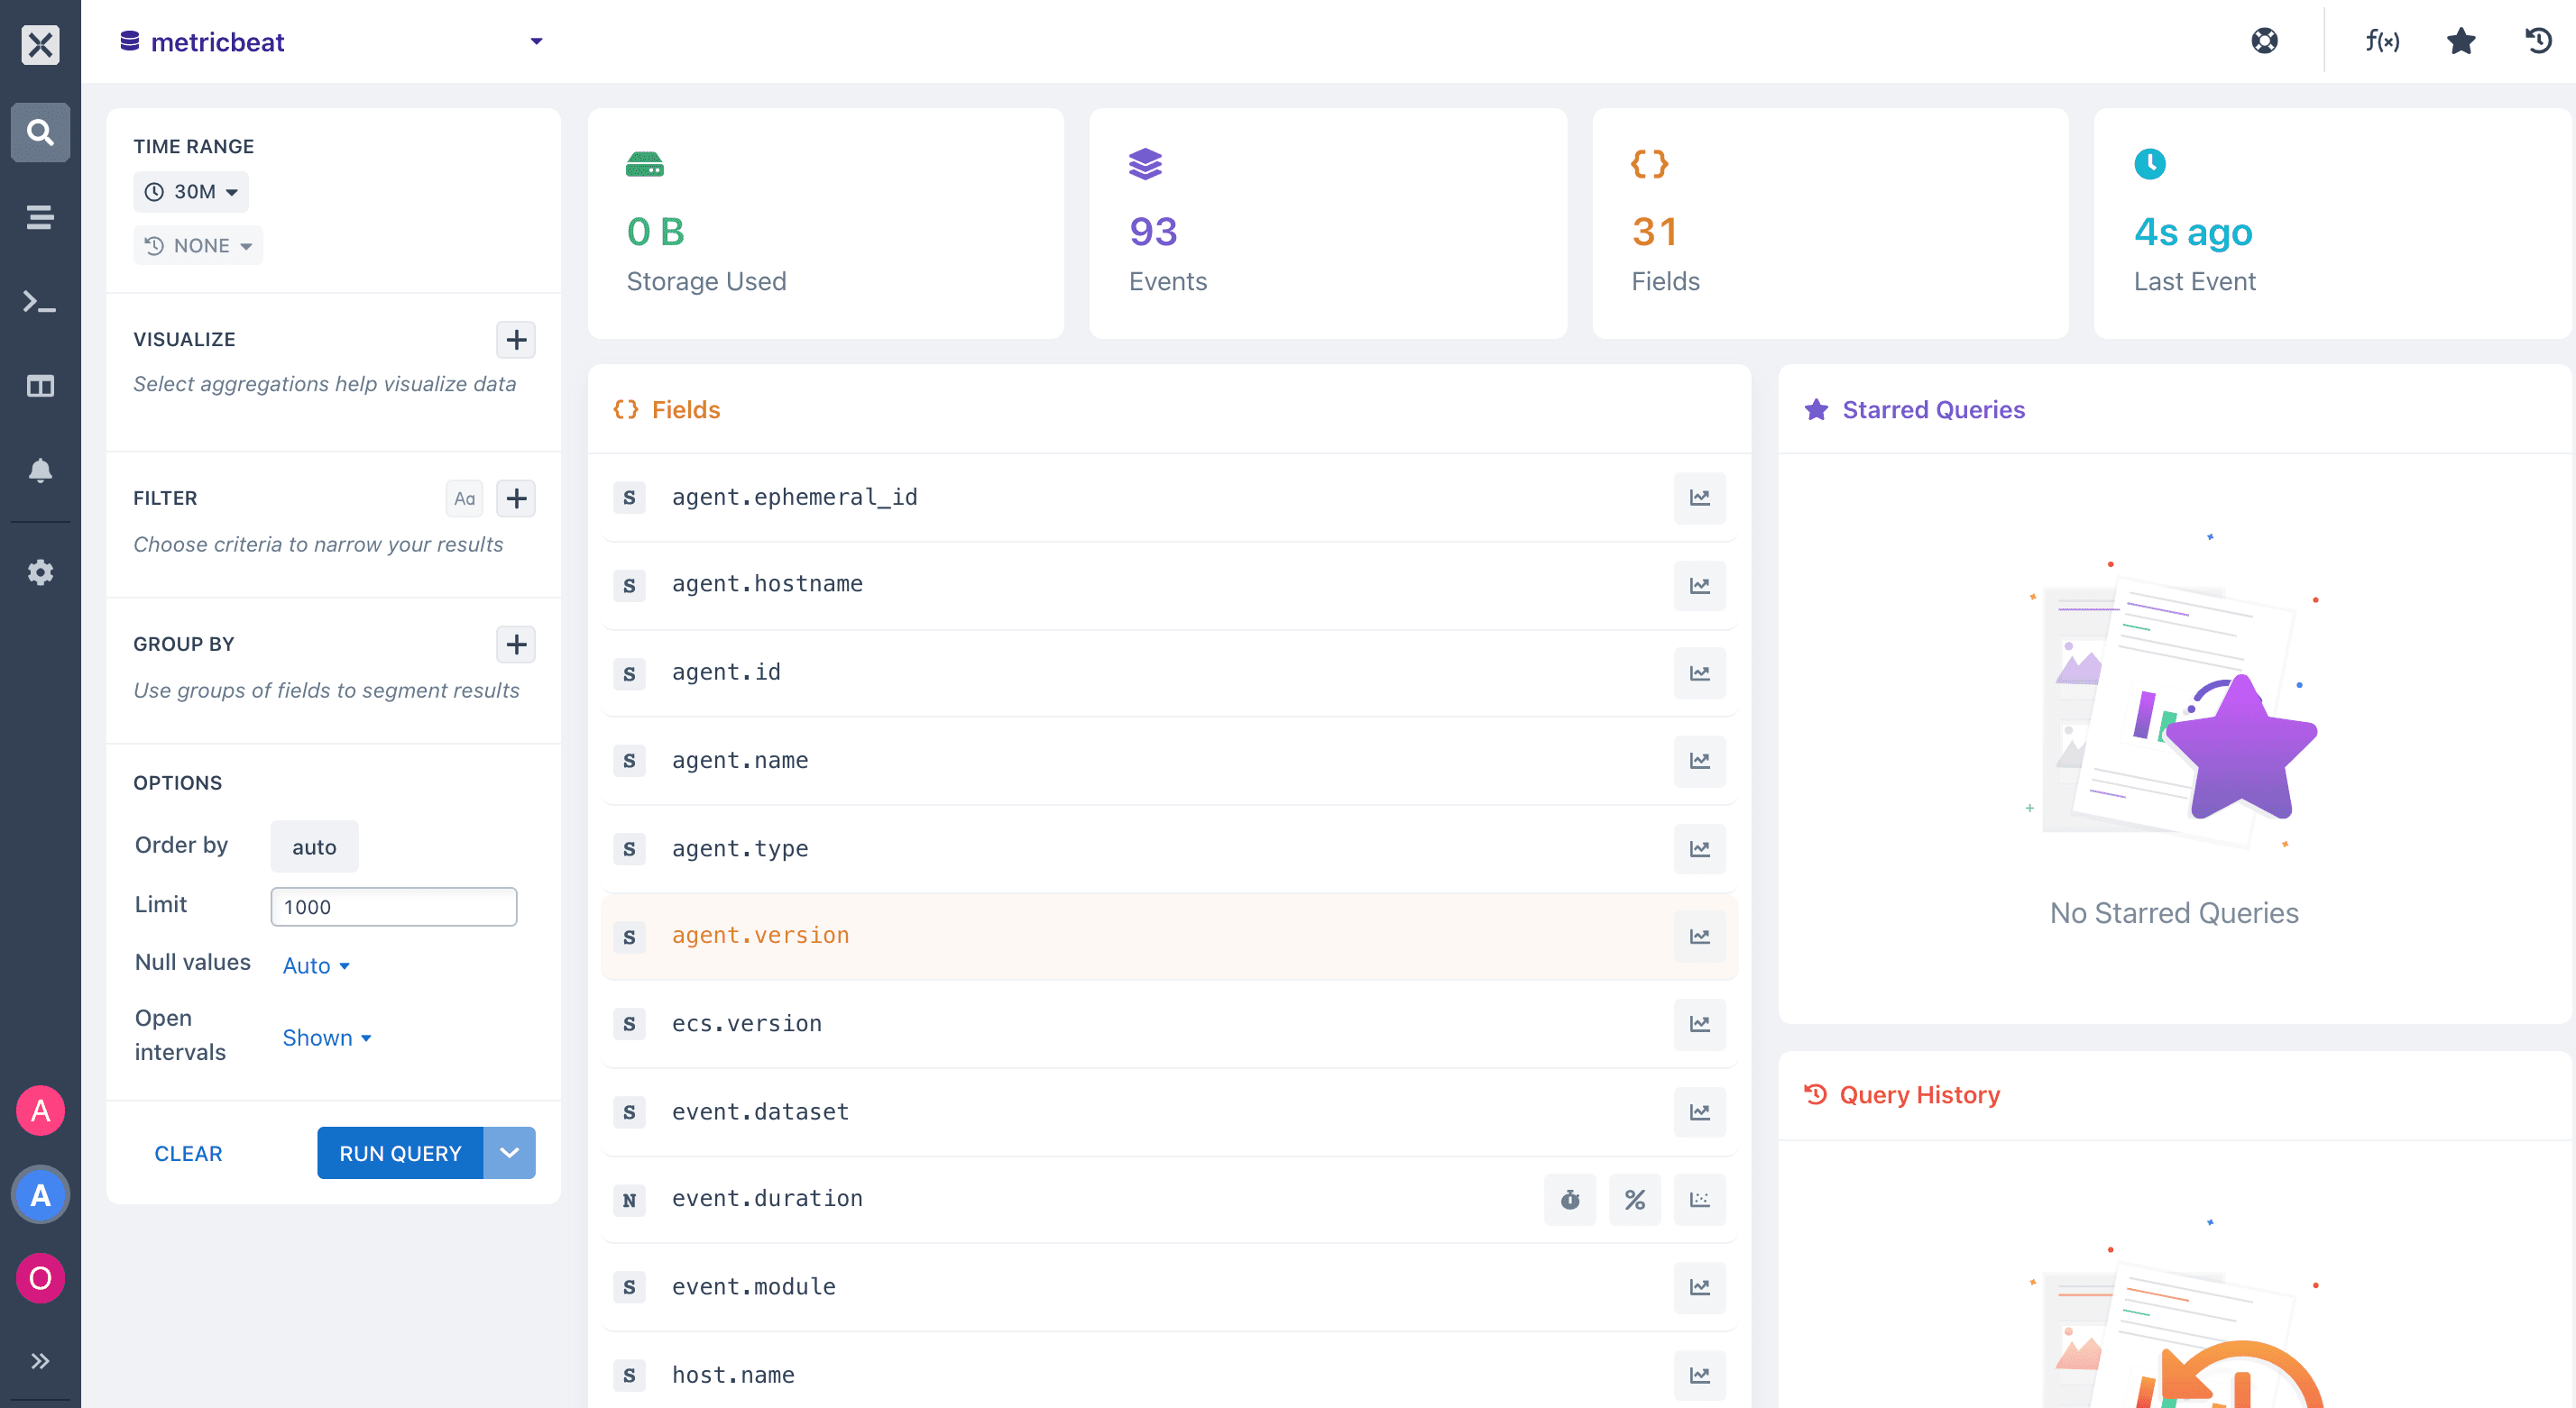2576x1408 pixels.
Task: Chart the event.module field
Action: [x=1700, y=1287]
